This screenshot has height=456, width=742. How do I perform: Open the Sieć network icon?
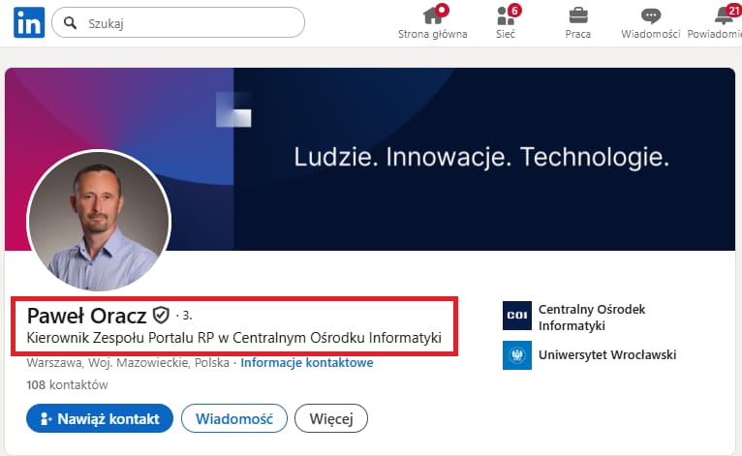click(505, 15)
